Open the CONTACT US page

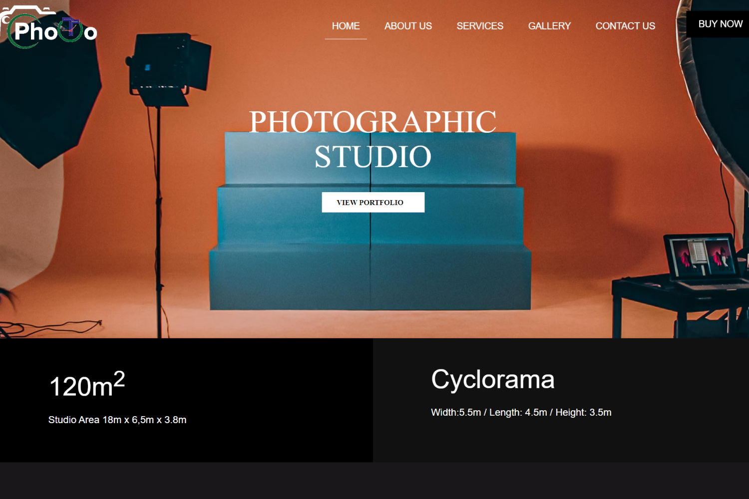coord(625,26)
